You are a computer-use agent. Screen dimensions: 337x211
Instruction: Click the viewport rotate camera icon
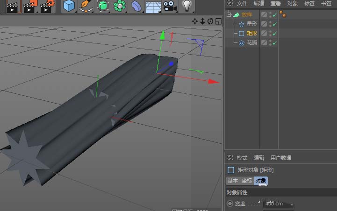pos(210,21)
